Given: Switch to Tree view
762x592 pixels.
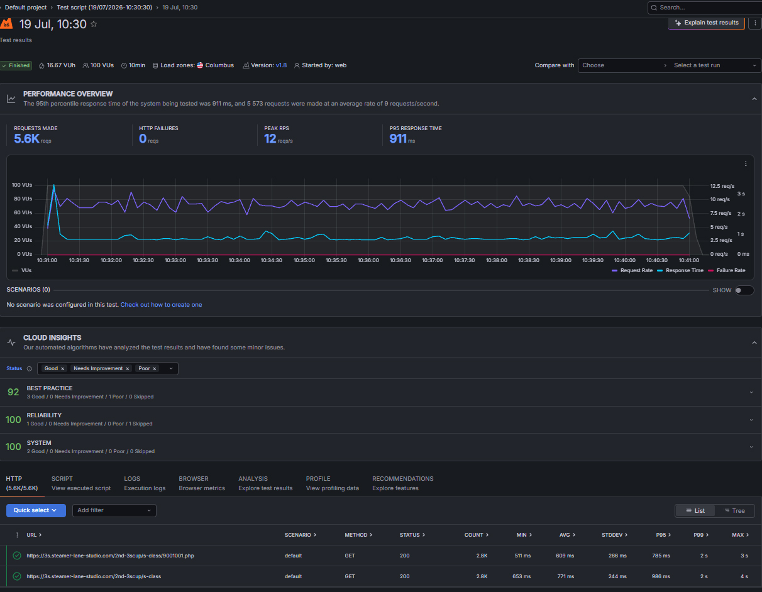Looking at the screenshot, I should pos(733,511).
